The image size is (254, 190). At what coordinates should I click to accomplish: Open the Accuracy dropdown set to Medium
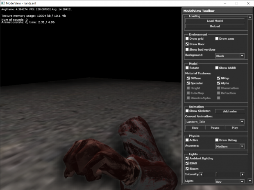pos(230,147)
